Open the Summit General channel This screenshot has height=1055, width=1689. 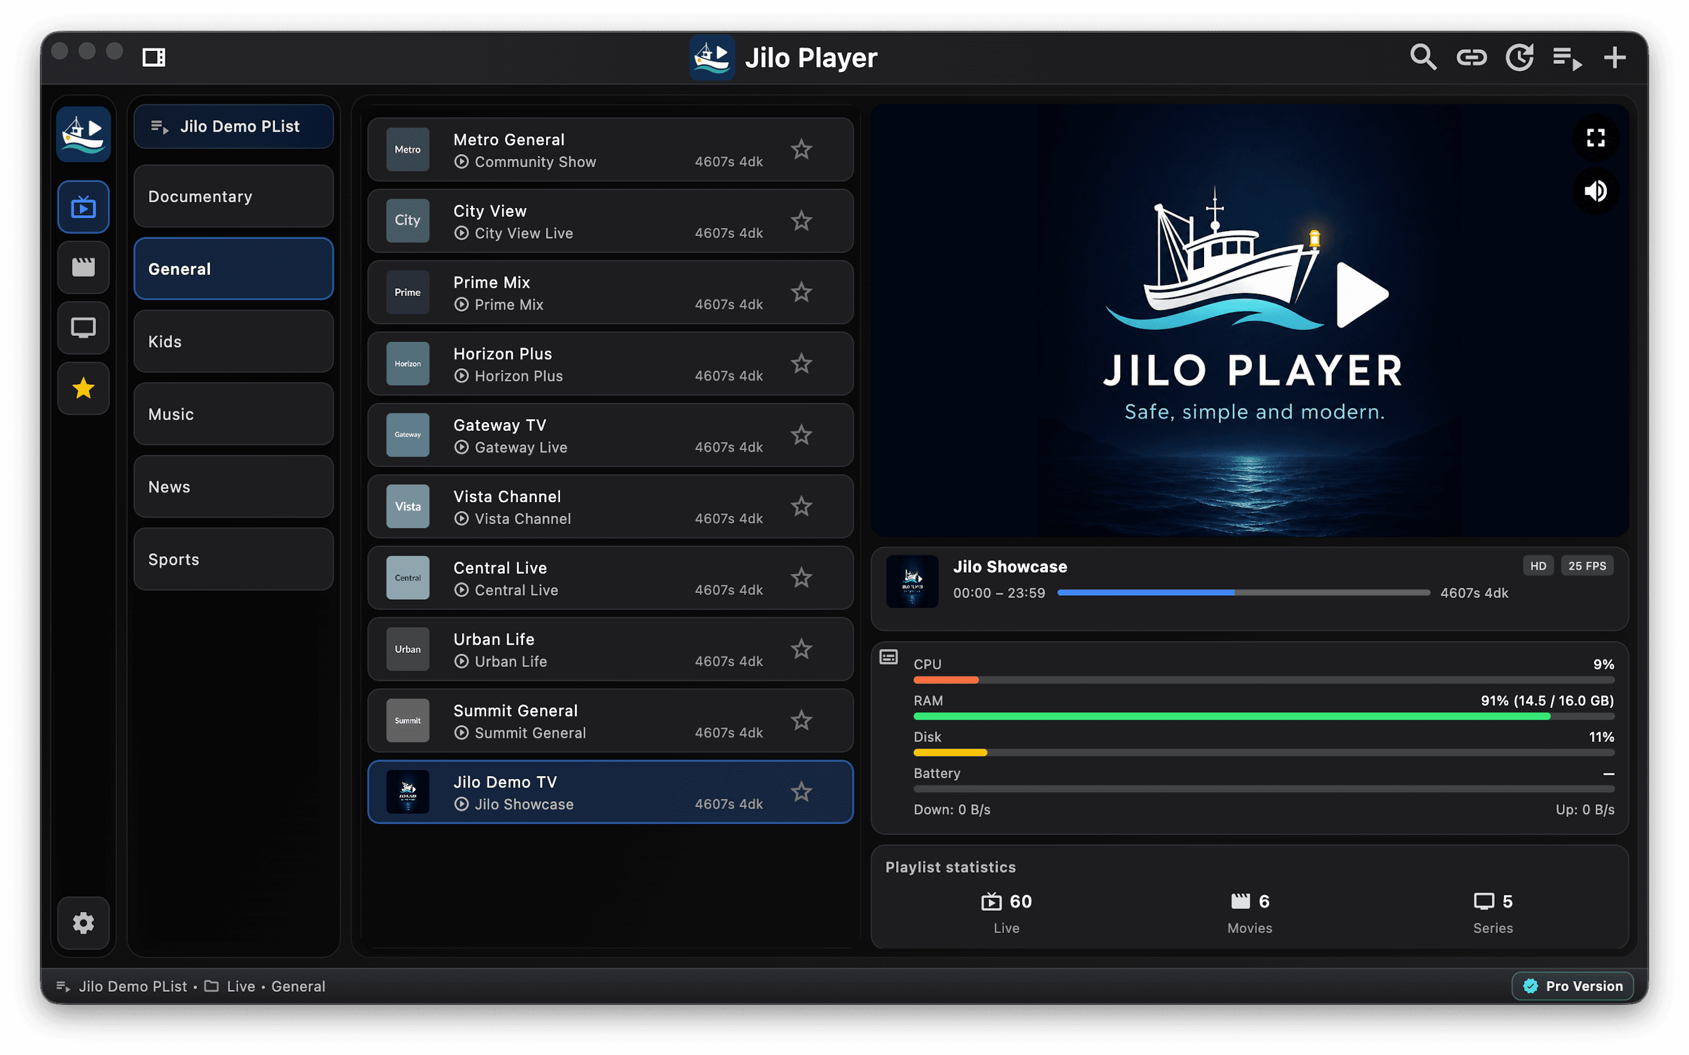pyautogui.click(x=610, y=721)
